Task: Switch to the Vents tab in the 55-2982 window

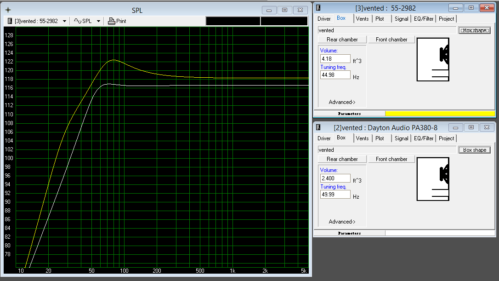Action: coord(363,19)
